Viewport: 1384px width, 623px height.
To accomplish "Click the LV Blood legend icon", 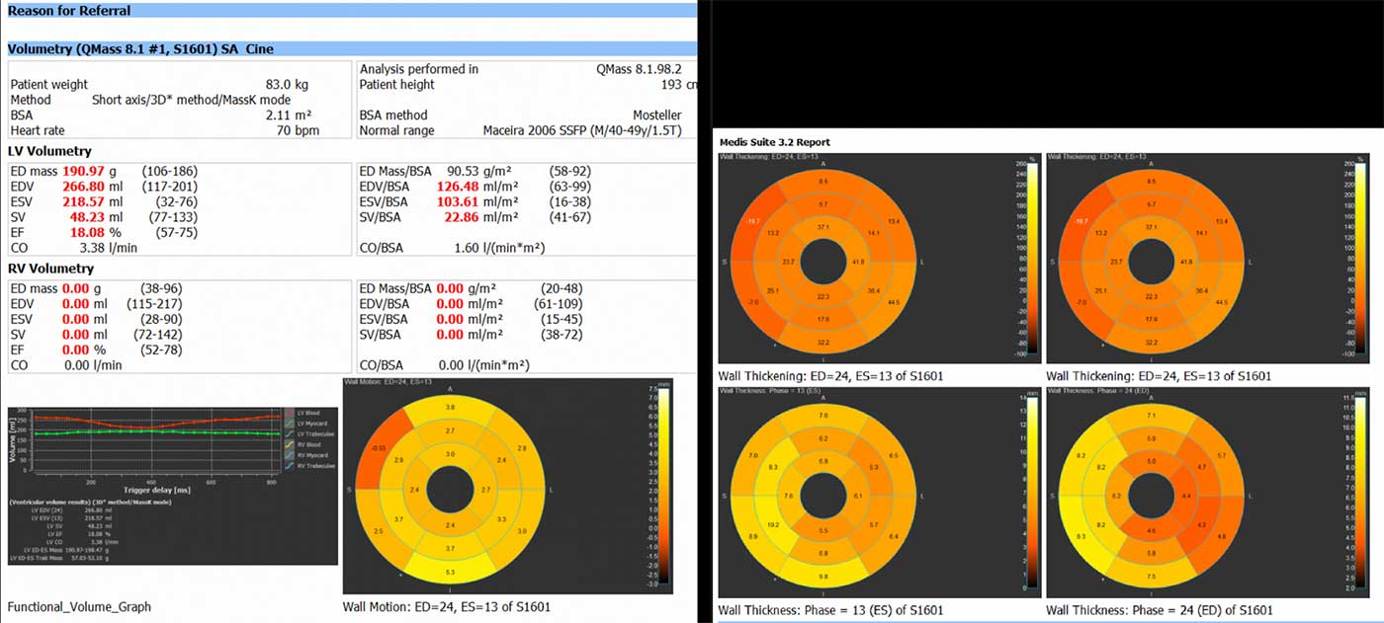I will [289, 412].
